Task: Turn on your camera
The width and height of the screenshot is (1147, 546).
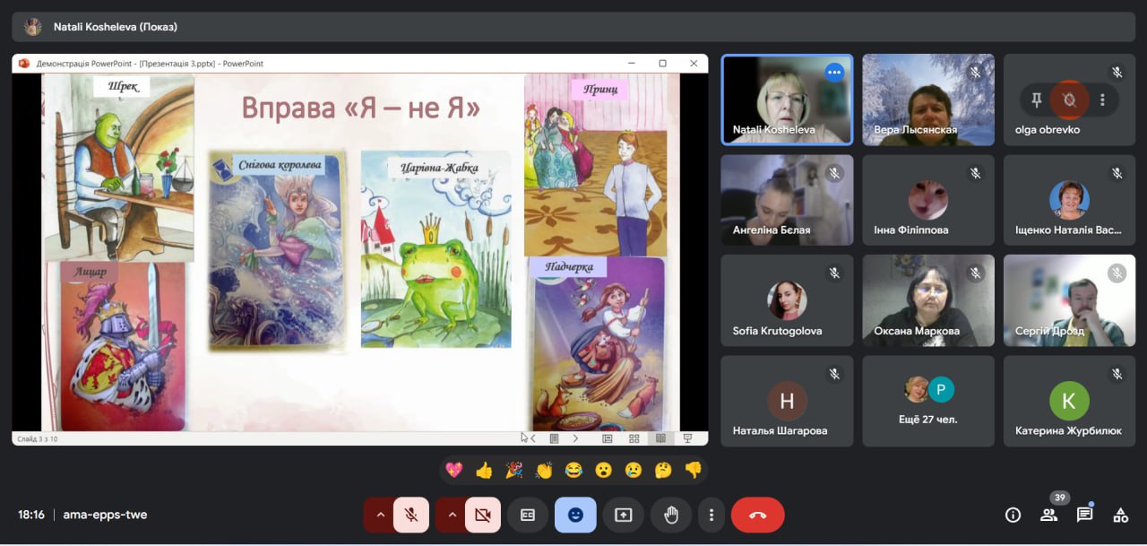Action: [483, 515]
